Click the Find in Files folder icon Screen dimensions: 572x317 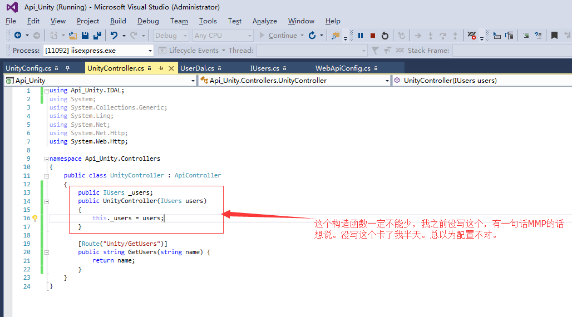336,36
